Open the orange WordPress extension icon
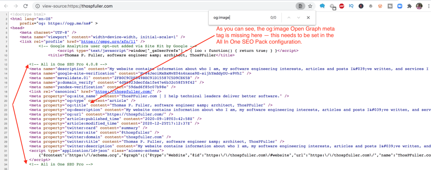431x170 pixels. pos(380,6)
